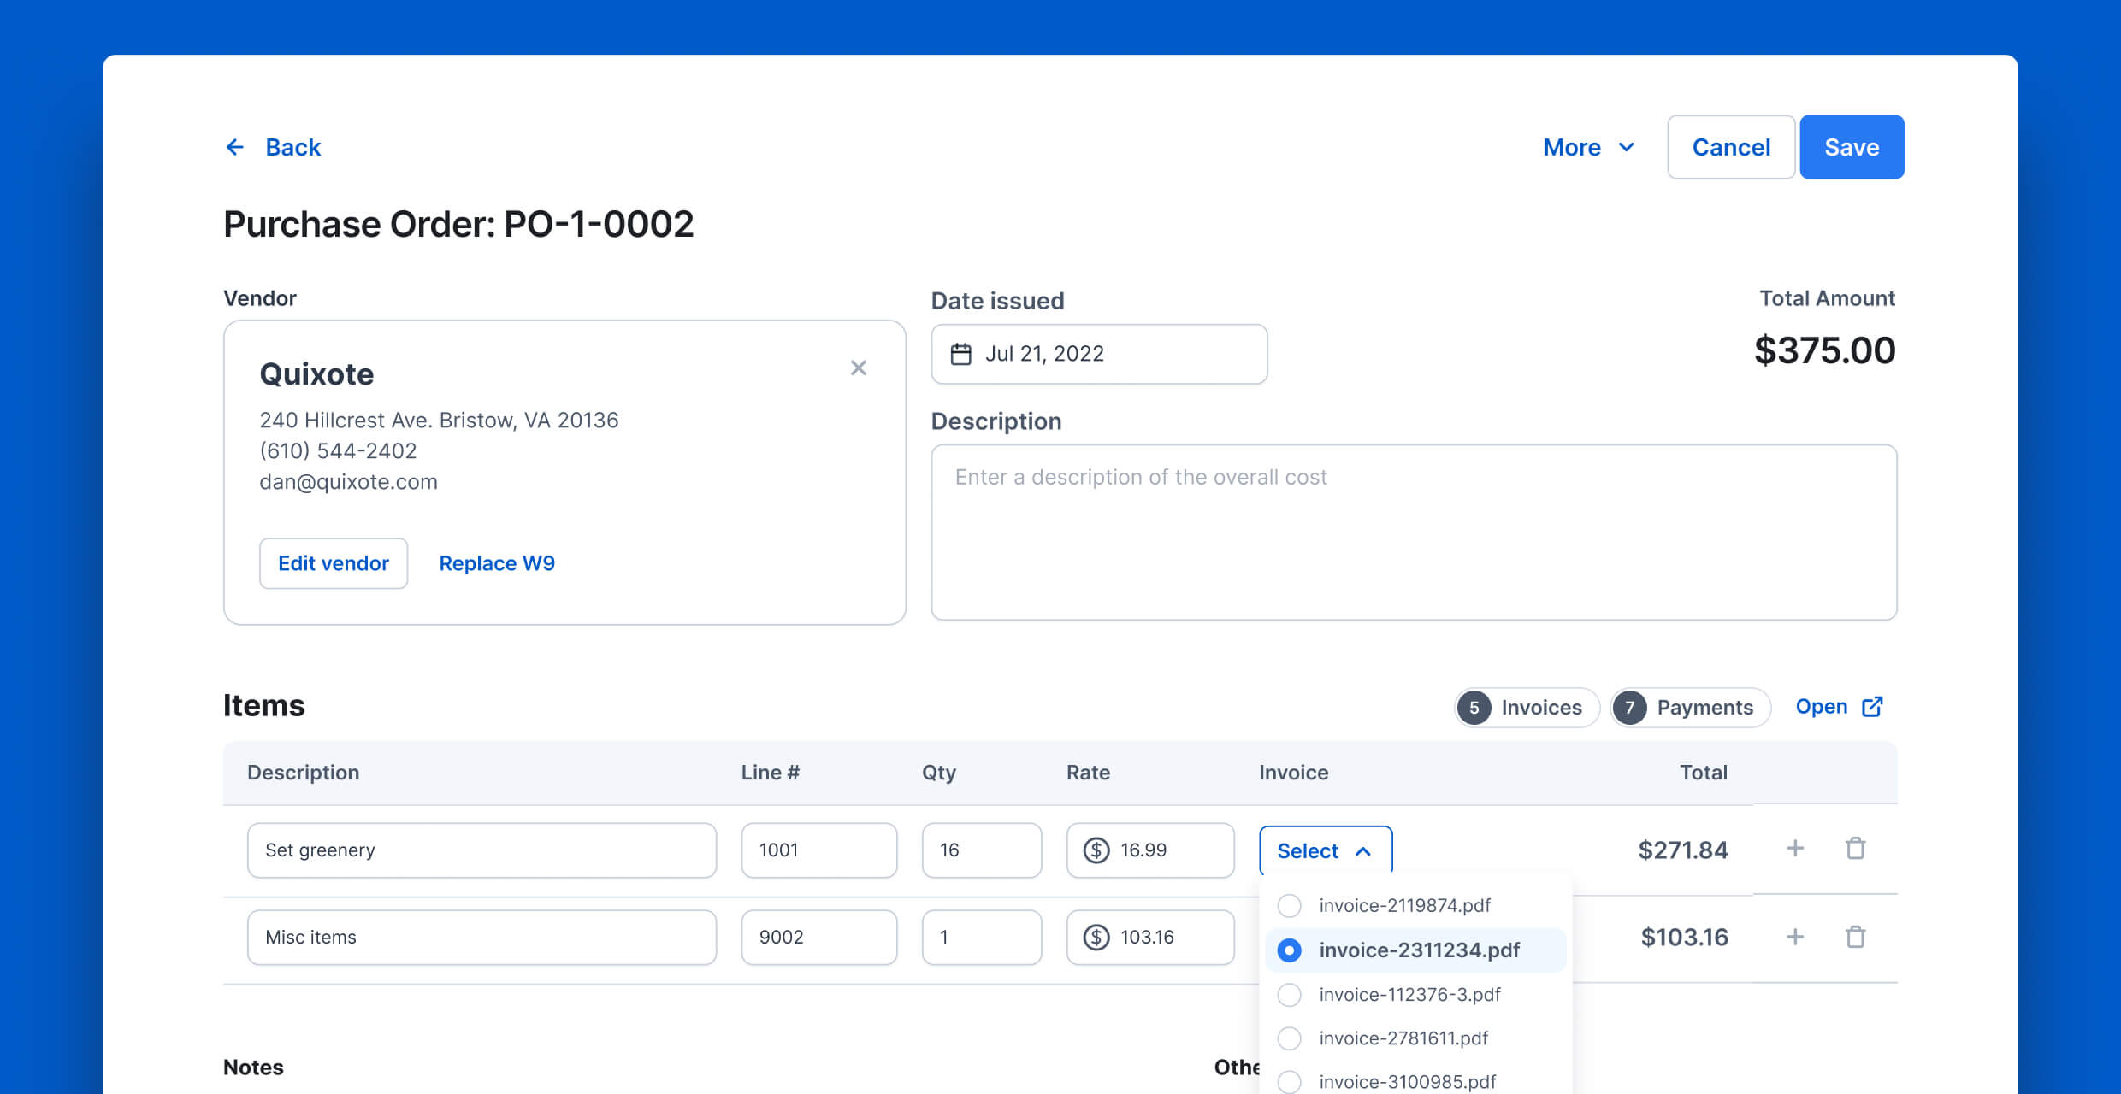The image size is (2121, 1094).
Task: Select invoice-2311234.pdf radio option
Action: [x=1289, y=950]
